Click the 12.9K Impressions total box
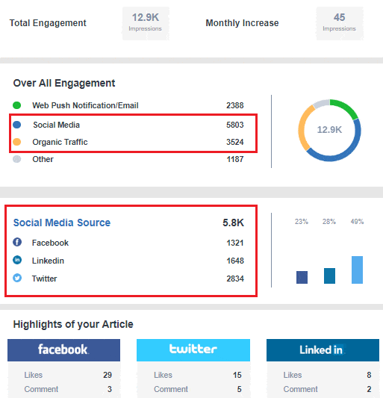The image size is (383, 398). [146, 23]
